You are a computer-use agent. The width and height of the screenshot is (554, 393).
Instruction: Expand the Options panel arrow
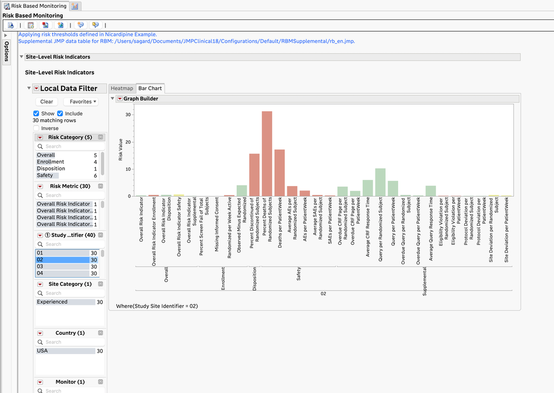(x=6, y=36)
